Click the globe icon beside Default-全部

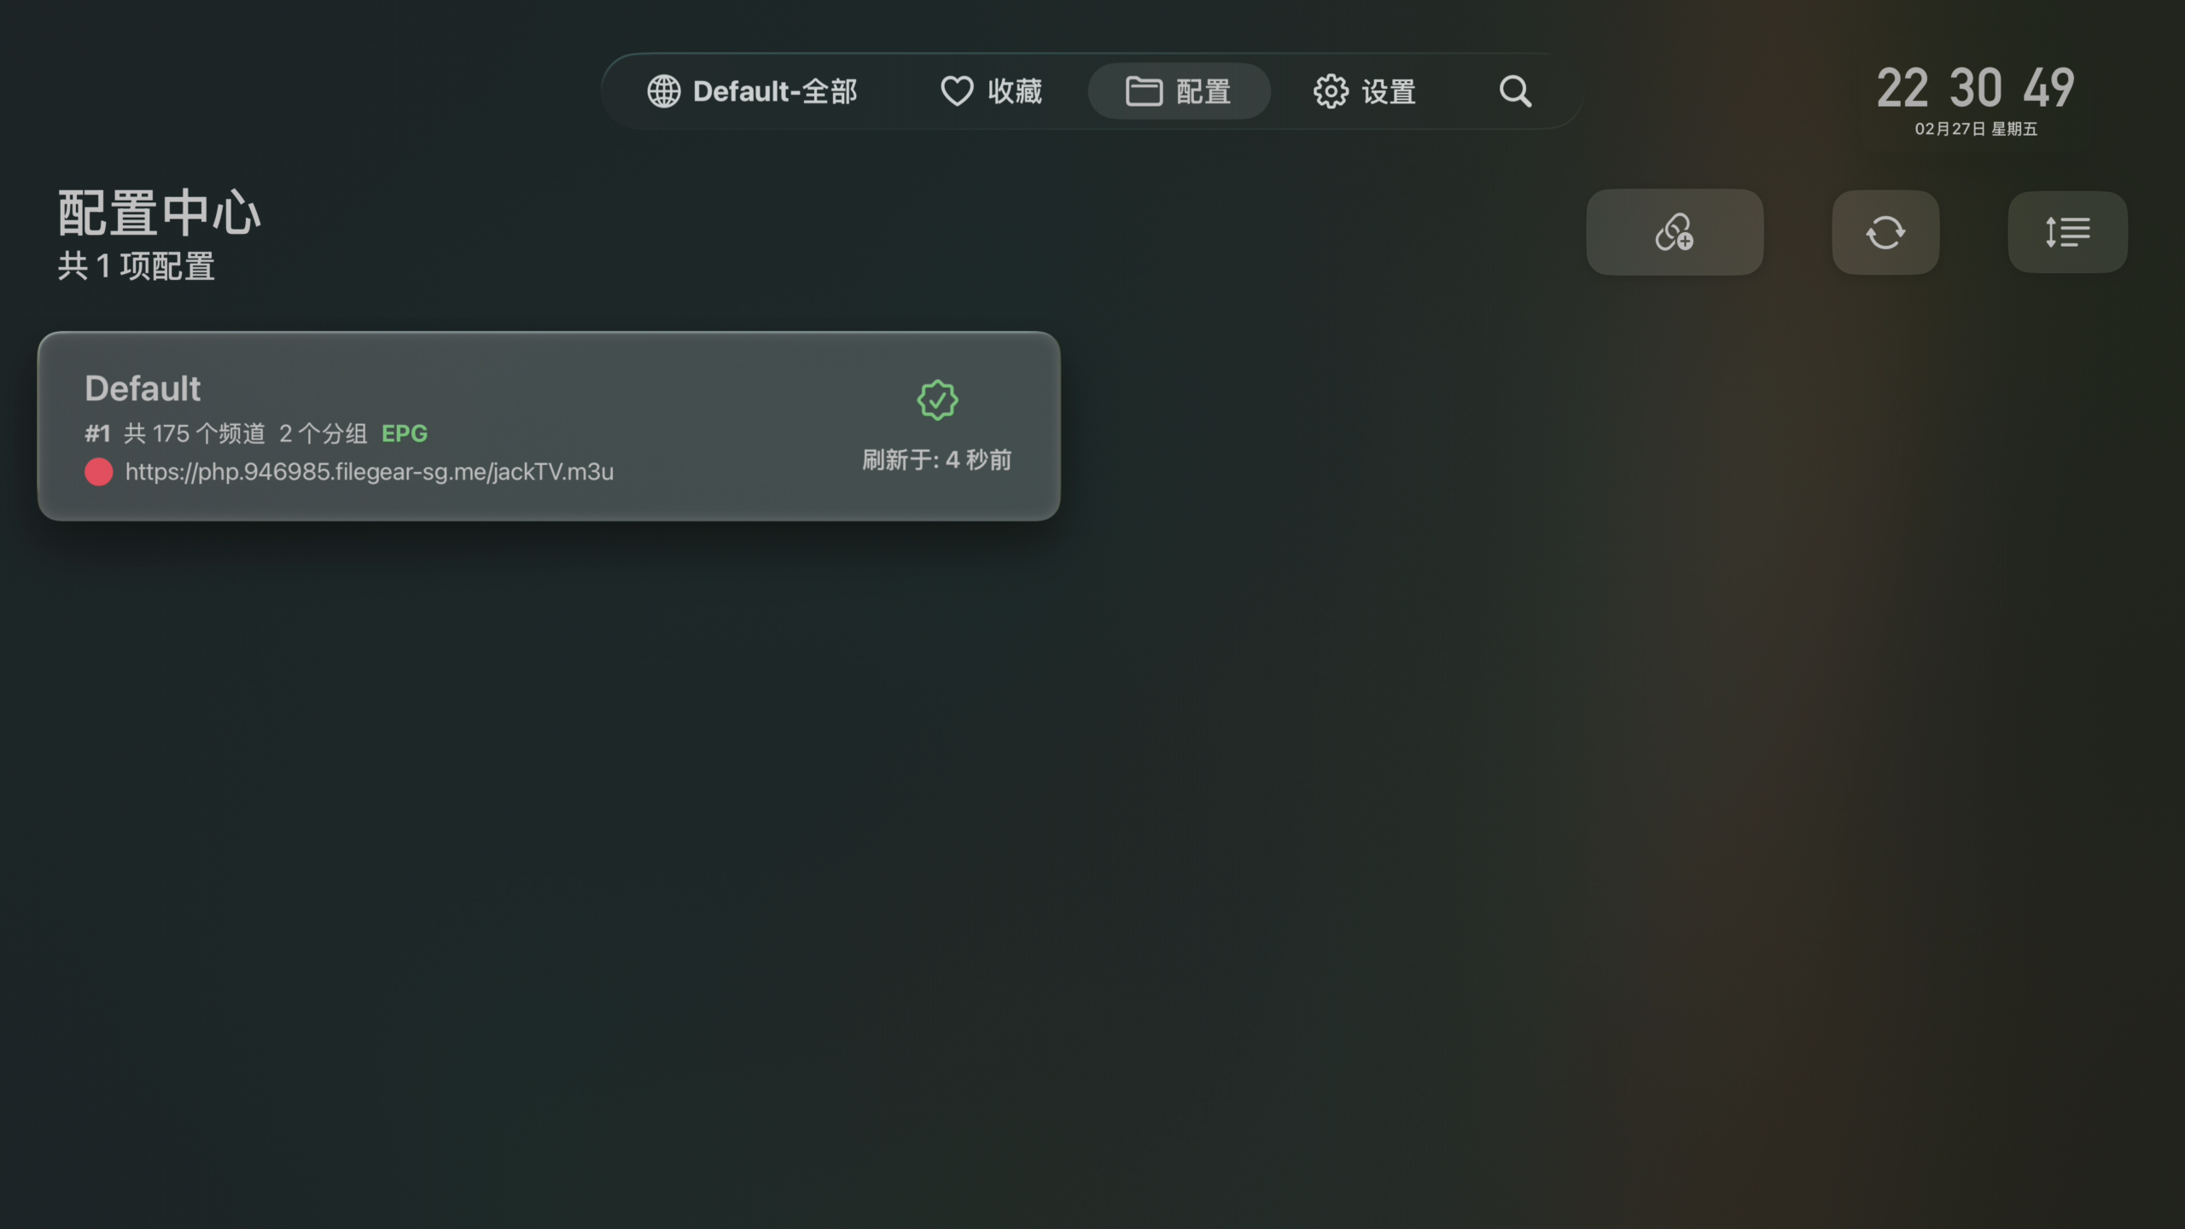click(x=664, y=91)
